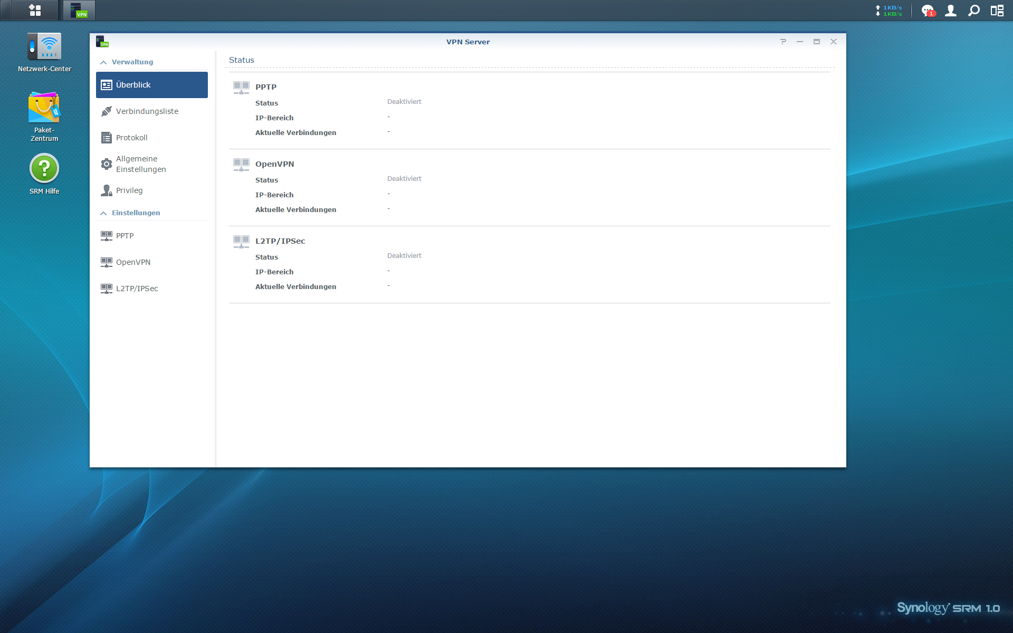Screen dimensions: 1013x633
Task: Select Überblick in the sidebar
Action: point(151,85)
